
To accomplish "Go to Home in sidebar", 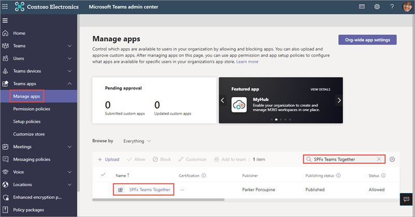I will pos(19,33).
